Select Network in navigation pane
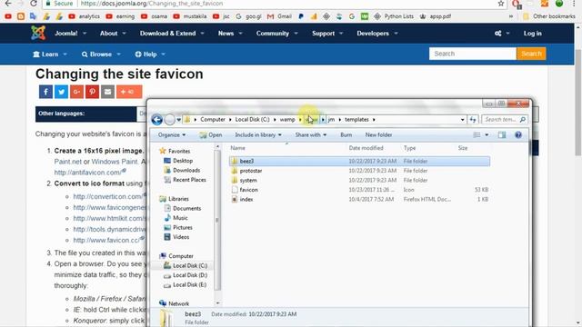Image resolution: width=582 pixels, height=327 pixels. 174,303
